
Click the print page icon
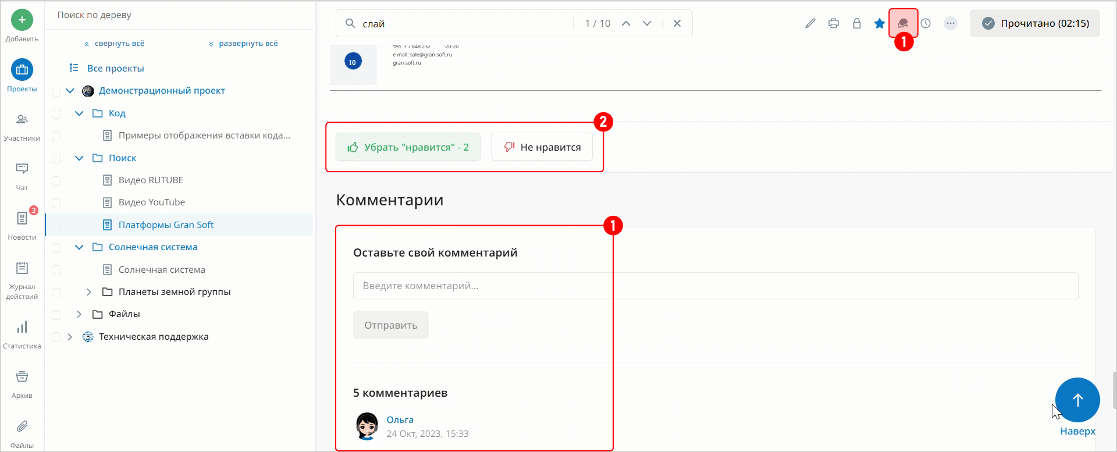click(834, 23)
